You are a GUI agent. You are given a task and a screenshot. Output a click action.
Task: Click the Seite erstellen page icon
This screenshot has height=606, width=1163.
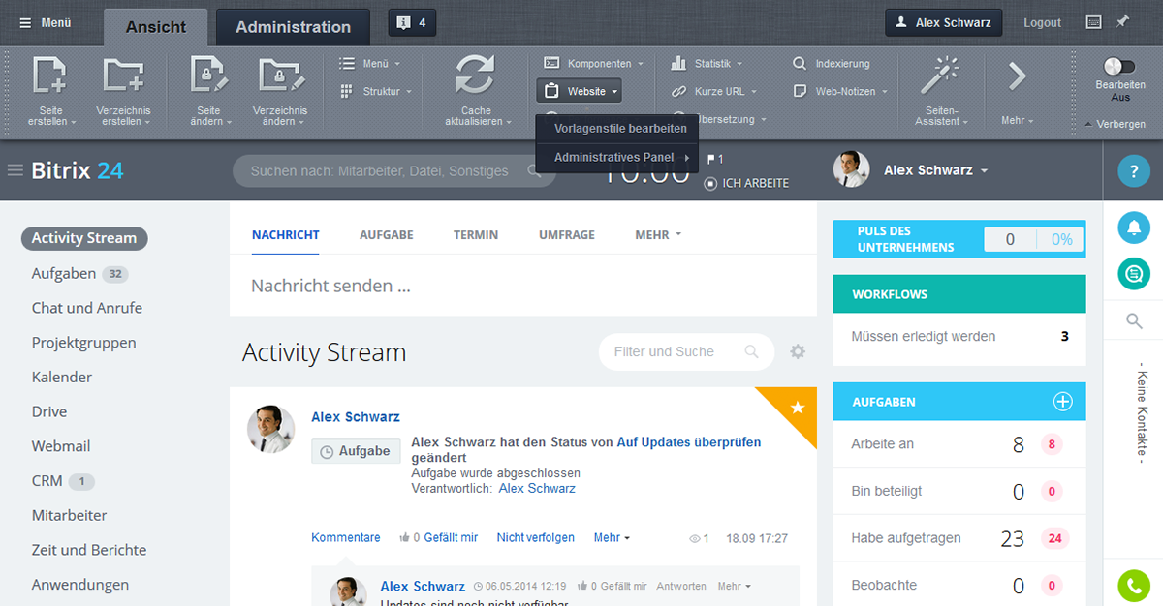click(x=50, y=76)
